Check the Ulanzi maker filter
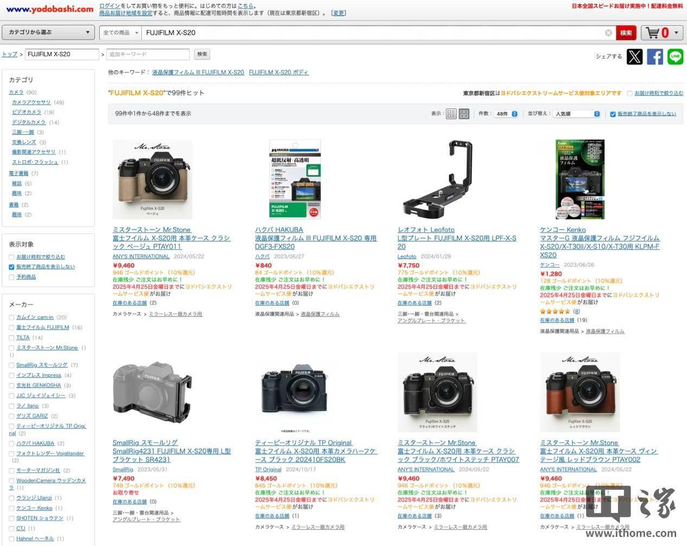The image size is (687, 546). [x=11, y=498]
